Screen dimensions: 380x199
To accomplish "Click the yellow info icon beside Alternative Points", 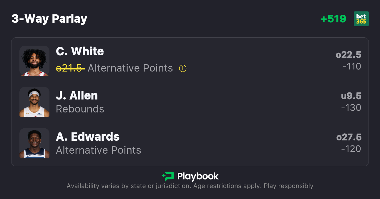I will (x=183, y=69).
